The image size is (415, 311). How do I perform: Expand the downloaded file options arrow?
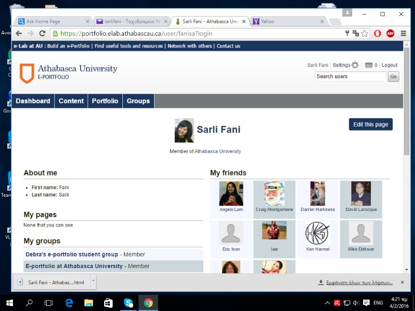93,280
